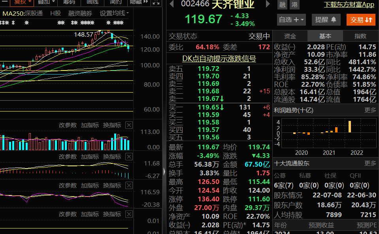This screenshot has width=379, height=234.
Task: Switch to 简约 simple mode
Action: [115, 2]
